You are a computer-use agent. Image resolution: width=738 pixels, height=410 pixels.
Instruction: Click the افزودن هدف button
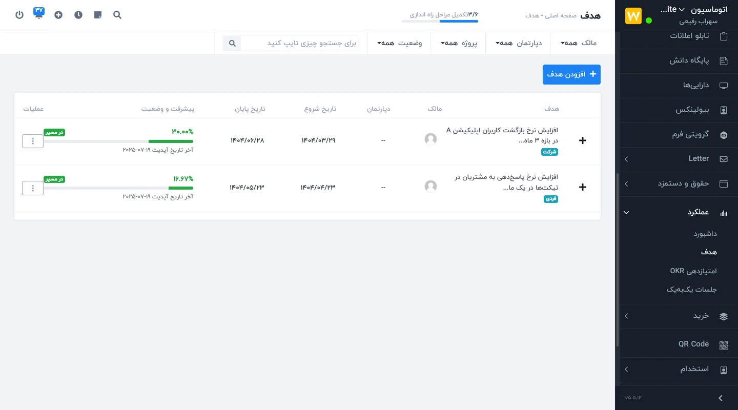pyautogui.click(x=571, y=74)
